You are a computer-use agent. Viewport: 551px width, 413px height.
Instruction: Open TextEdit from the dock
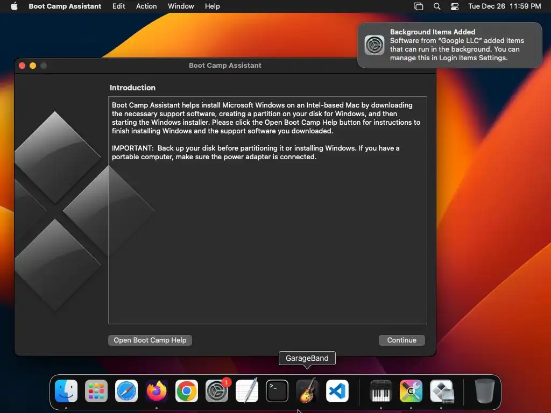[x=247, y=391]
